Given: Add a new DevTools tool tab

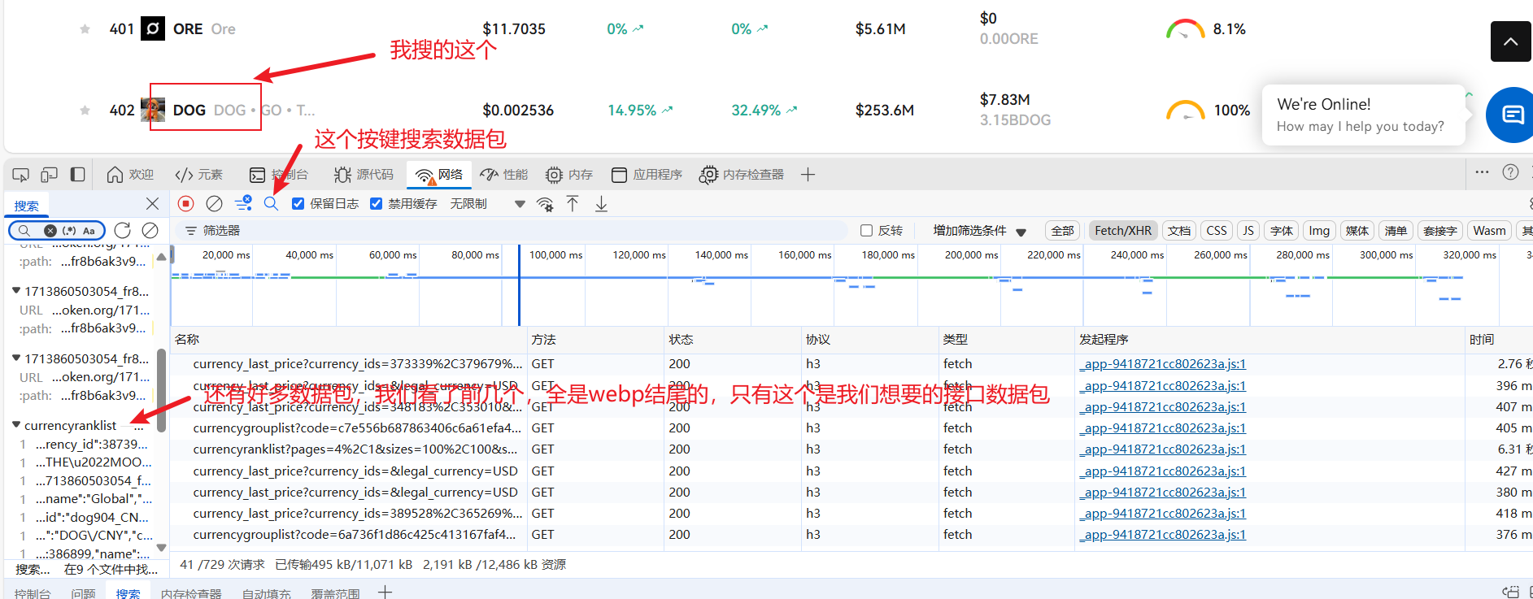Looking at the screenshot, I should point(808,175).
